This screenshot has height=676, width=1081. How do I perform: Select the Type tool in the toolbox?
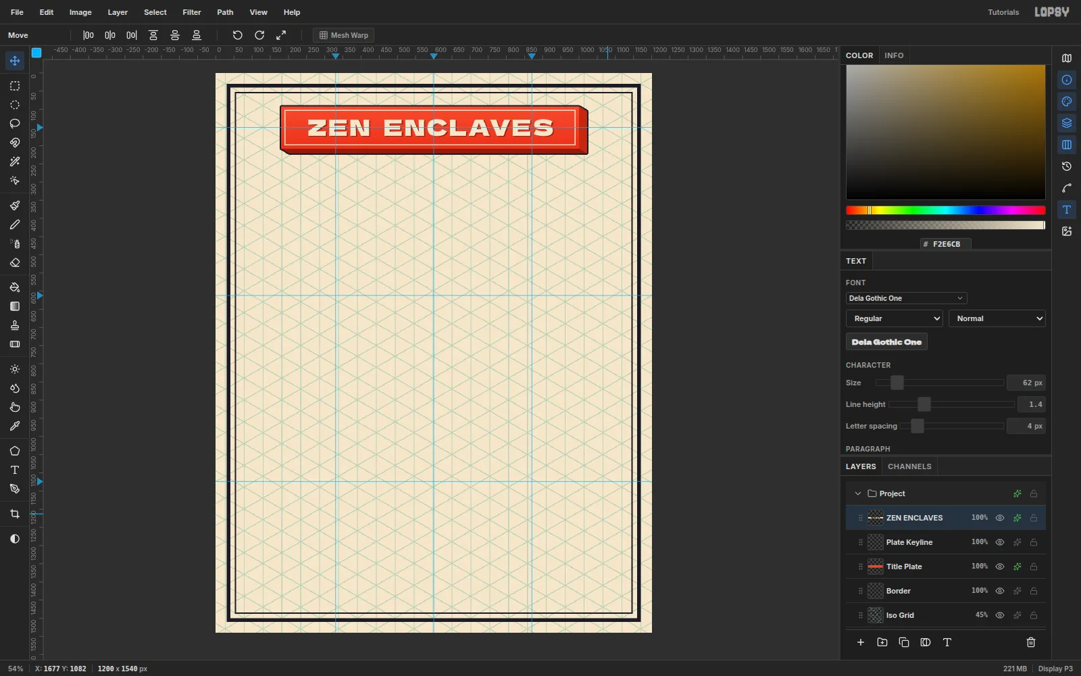coord(15,470)
